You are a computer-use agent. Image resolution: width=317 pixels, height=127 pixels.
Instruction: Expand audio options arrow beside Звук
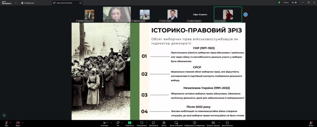[11, 122]
